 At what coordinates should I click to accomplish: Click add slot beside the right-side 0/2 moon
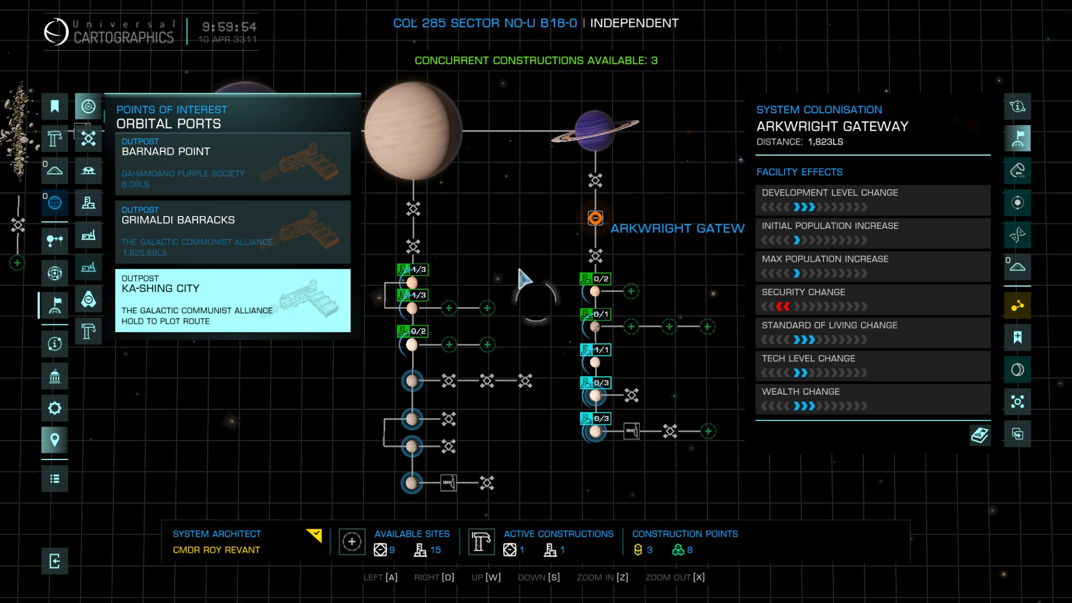[631, 291]
